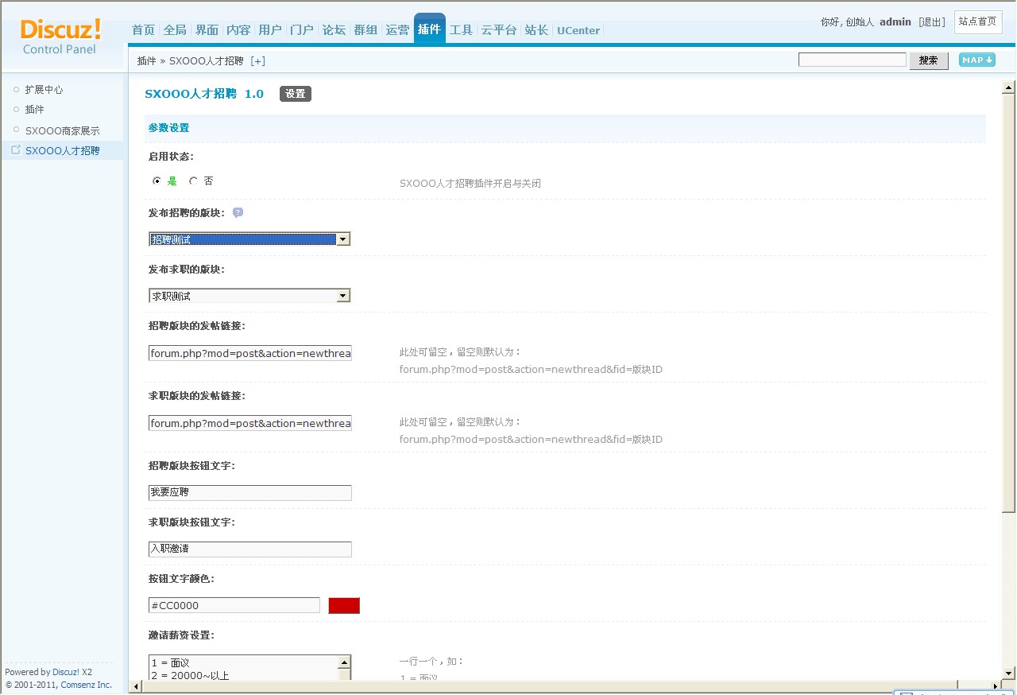
Task: Click the horizontal scrollbar right arrow
Action: 996,685
